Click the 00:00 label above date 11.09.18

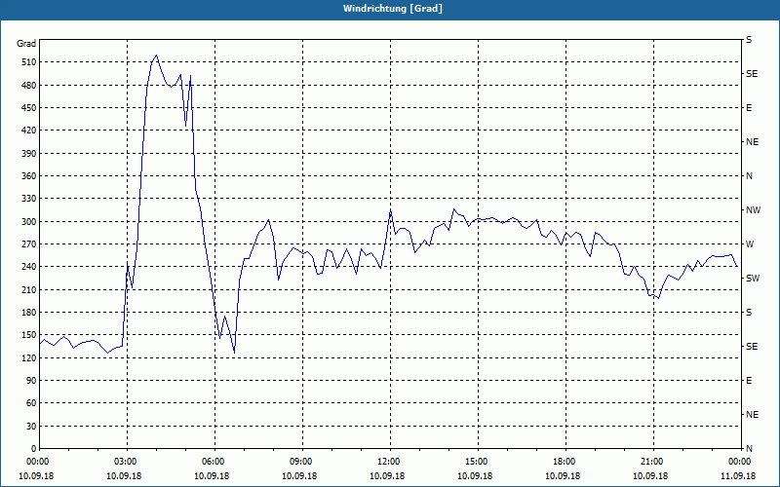pyautogui.click(x=741, y=462)
